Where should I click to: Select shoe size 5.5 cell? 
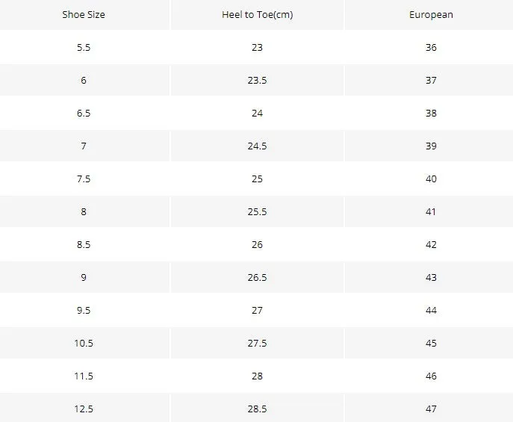84,48
